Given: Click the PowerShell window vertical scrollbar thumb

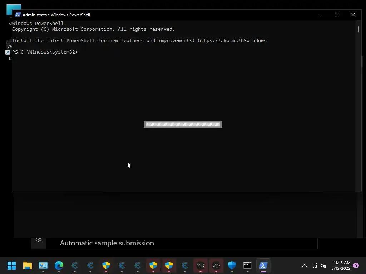Looking at the screenshot, I should click(x=358, y=30).
